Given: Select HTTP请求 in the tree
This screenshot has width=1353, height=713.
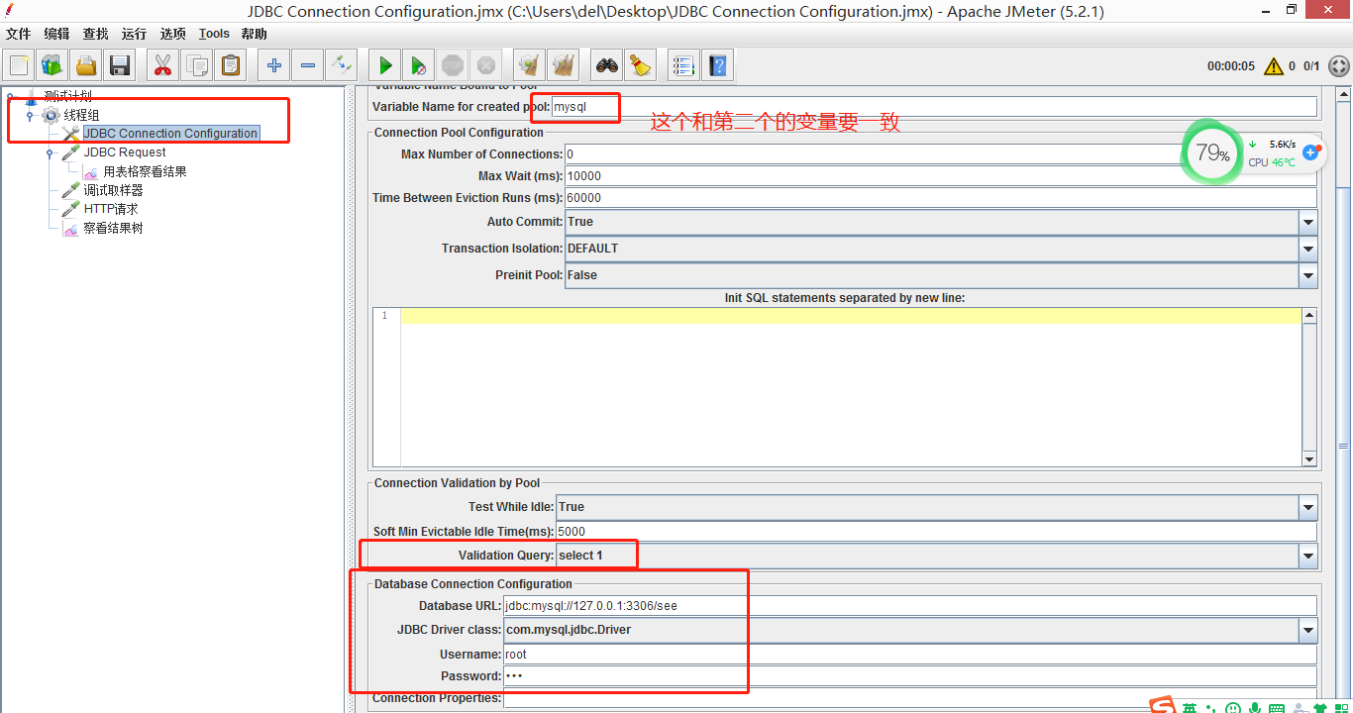Looking at the screenshot, I should pos(110,209).
